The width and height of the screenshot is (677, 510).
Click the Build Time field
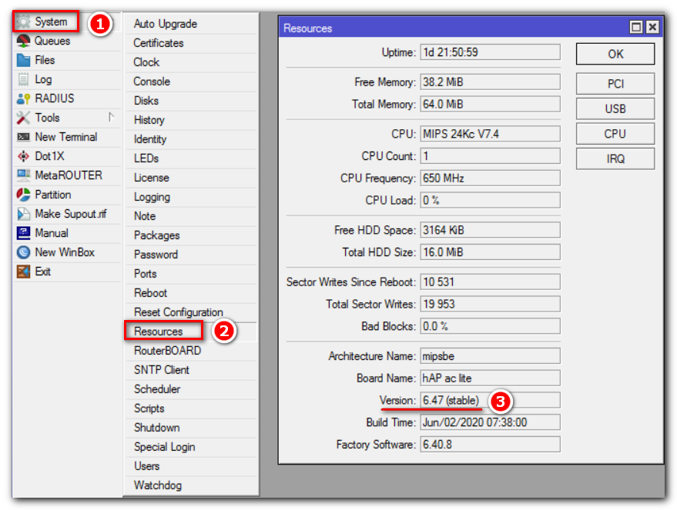(x=490, y=422)
